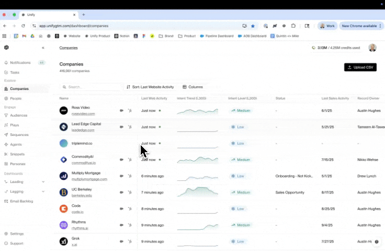385x251 pixels.
Task: Click the Salesforce cloud icon for Lead Edge Capital
Action: pyautogui.click(x=121, y=127)
